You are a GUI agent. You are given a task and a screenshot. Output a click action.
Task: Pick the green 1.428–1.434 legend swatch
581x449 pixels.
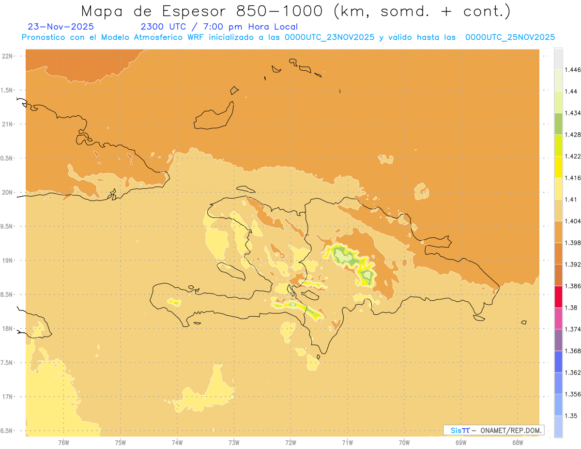(558, 124)
